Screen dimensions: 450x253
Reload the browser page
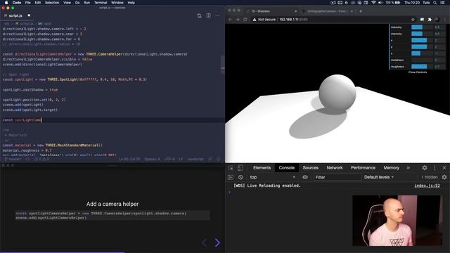tap(245, 20)
